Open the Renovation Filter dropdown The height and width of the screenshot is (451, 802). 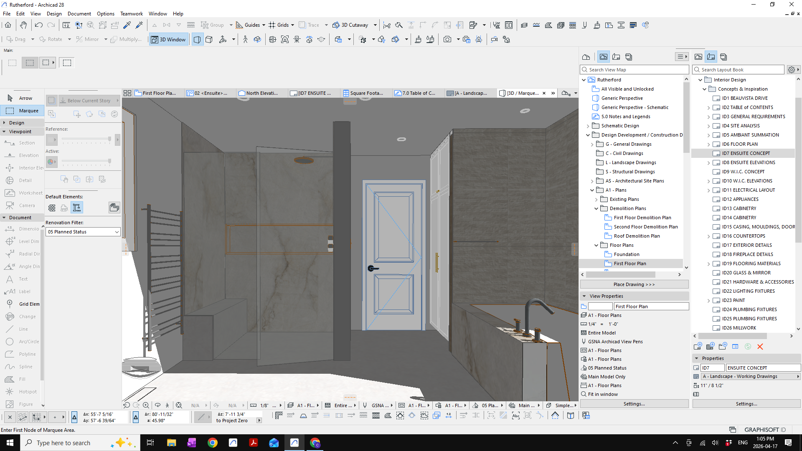(x=83, y=232)
